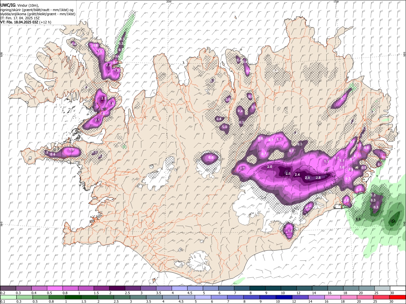Pick top legend swatch between 9 and 10
Screen dimensions: 406x304
[272, 288]
